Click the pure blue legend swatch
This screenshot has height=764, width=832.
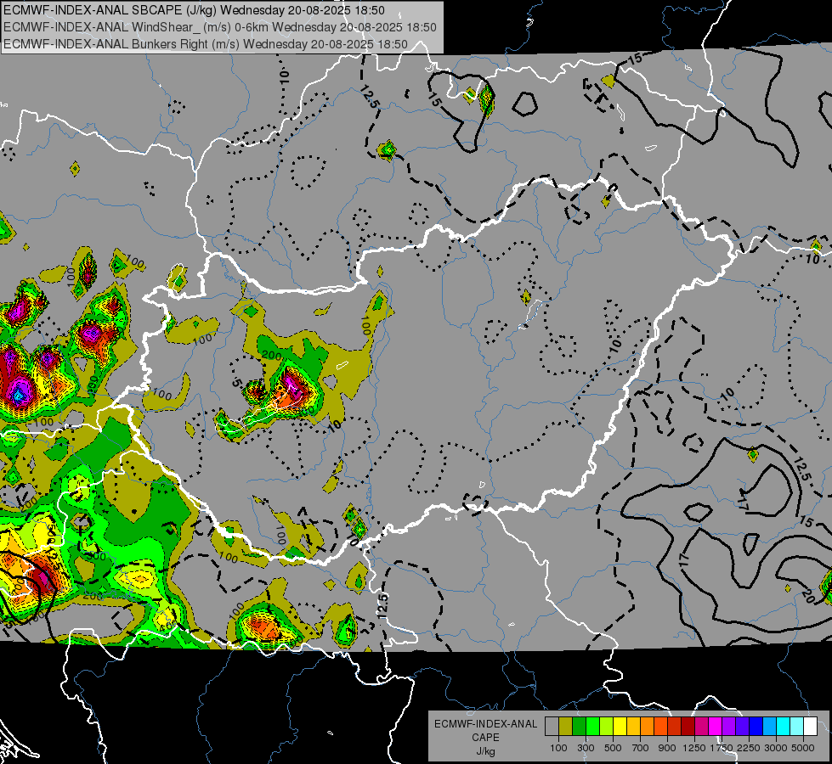(756, 726)
